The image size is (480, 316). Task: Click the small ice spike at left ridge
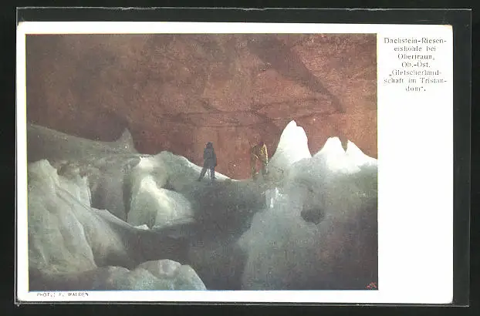(x=124, y=138)
